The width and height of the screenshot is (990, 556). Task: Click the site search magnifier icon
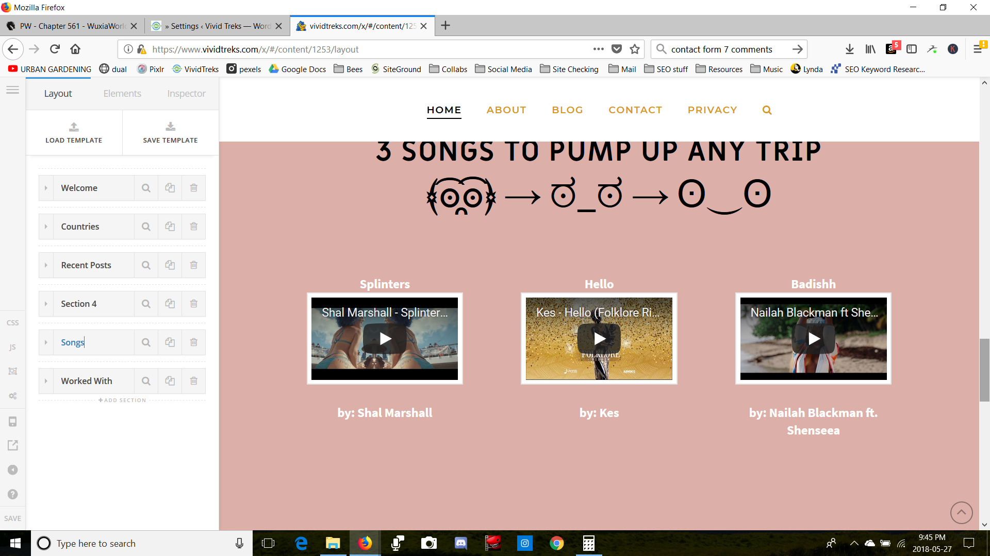coord(767,110)
